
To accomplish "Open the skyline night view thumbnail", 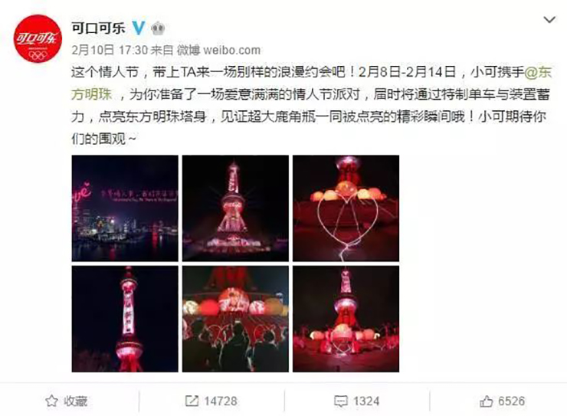I will pyautogui.click(x=125, y=208).
